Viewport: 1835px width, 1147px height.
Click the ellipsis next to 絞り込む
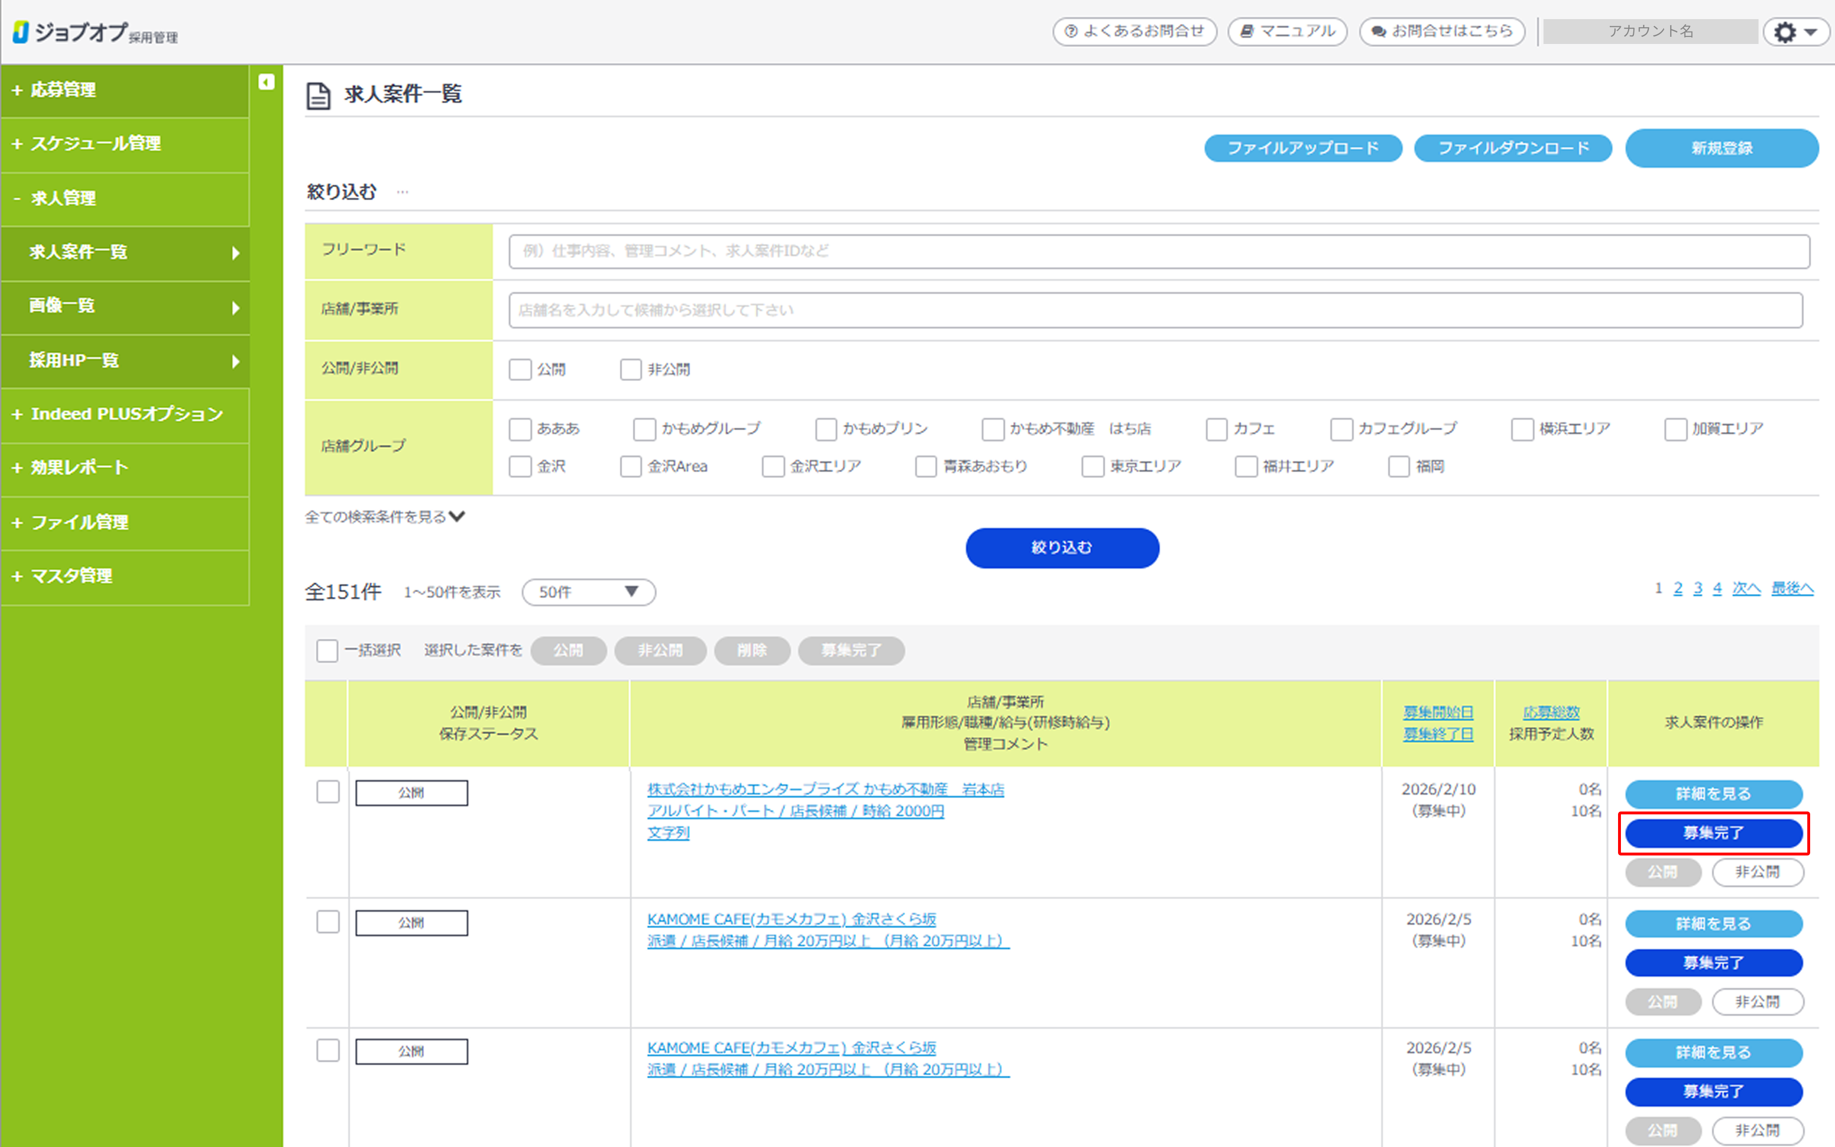(x=403, y=192)
